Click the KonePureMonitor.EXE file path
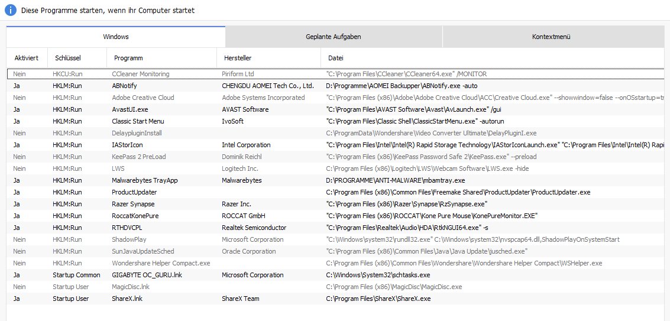Screen dimensions: 670x321 pyautogui.click(x=432, y=216)
